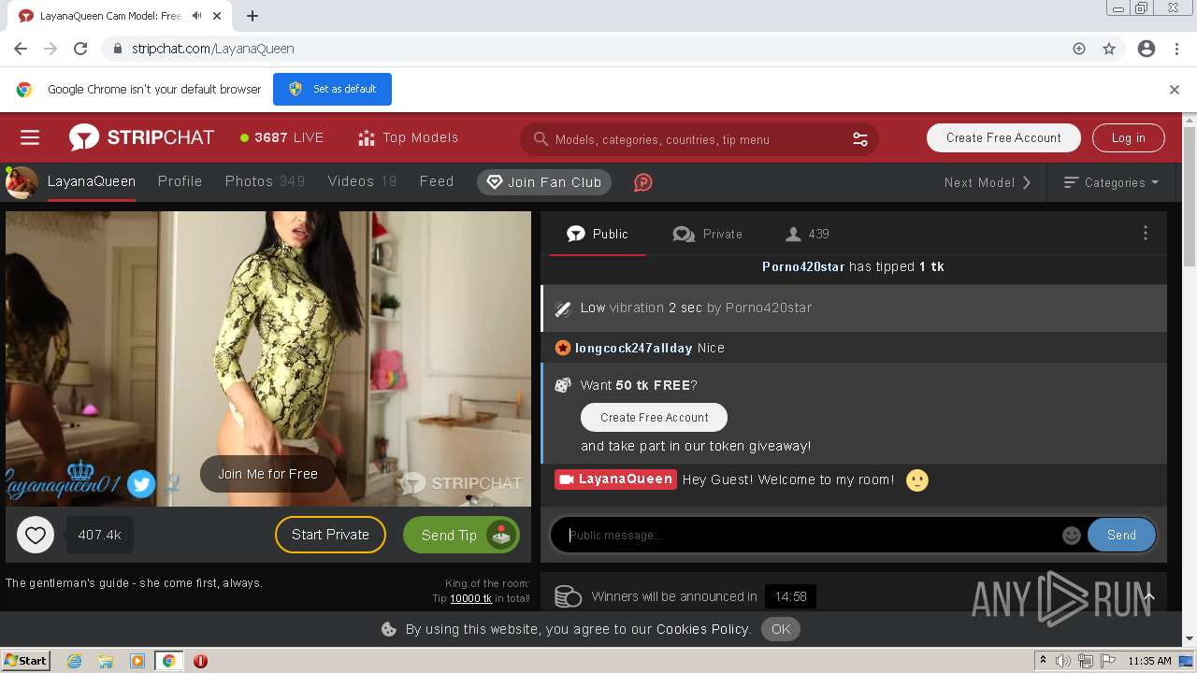Open the hamburger main menu

[30, 137]
